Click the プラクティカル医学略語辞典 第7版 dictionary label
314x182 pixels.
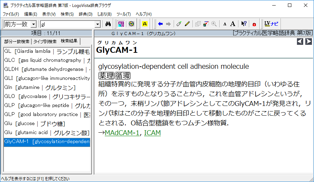273,33
